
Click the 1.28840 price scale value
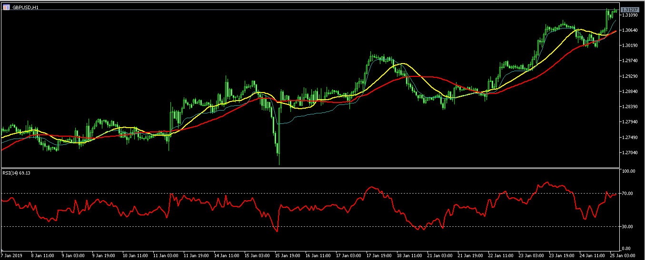629,91
